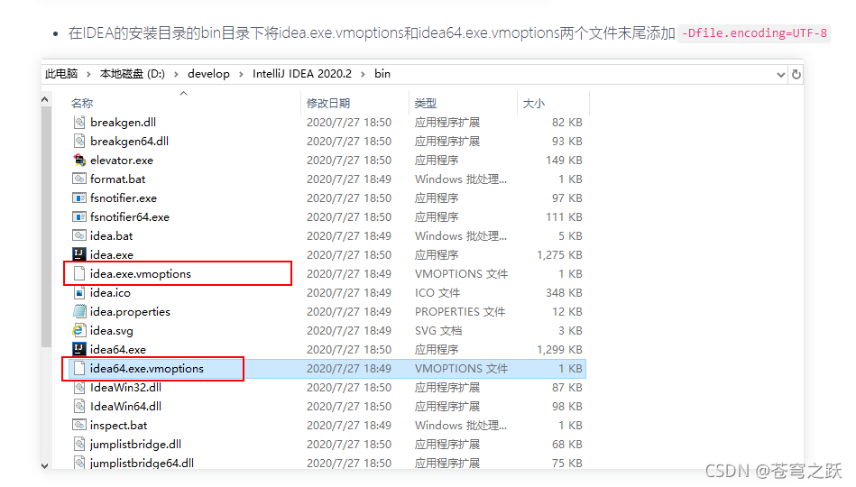This screenshot has height=487, width=856.
Task: Sort files by 类型 column
Action: [425, 103]
